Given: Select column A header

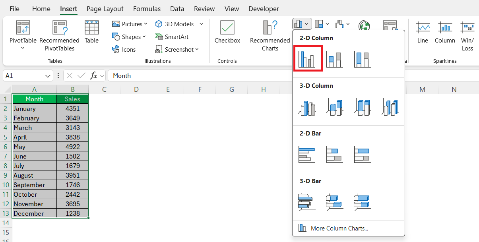Looking at the screenshot, I should tap(34, 89).
